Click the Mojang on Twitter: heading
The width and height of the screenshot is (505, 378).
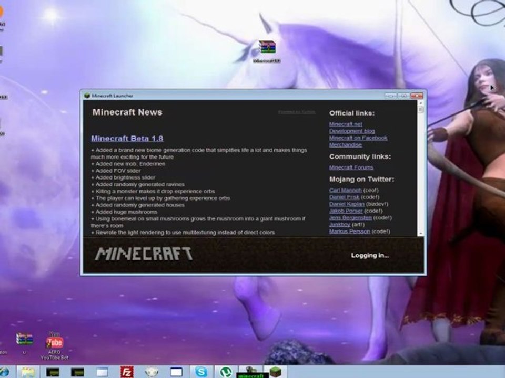click(362, 180)
